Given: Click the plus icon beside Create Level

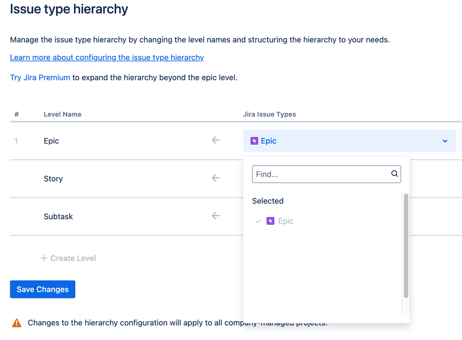Looking at the screenshot, I should [44, 258].
